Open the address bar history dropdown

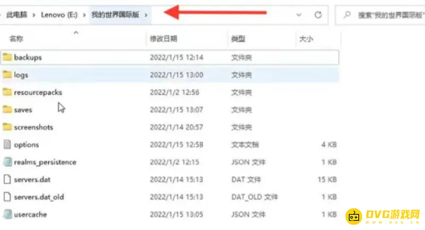pos(299,15)
